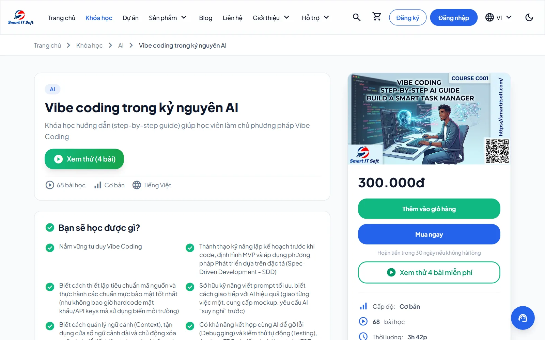Click Xem thử 4 bài miễn phí

coord(429,272)
